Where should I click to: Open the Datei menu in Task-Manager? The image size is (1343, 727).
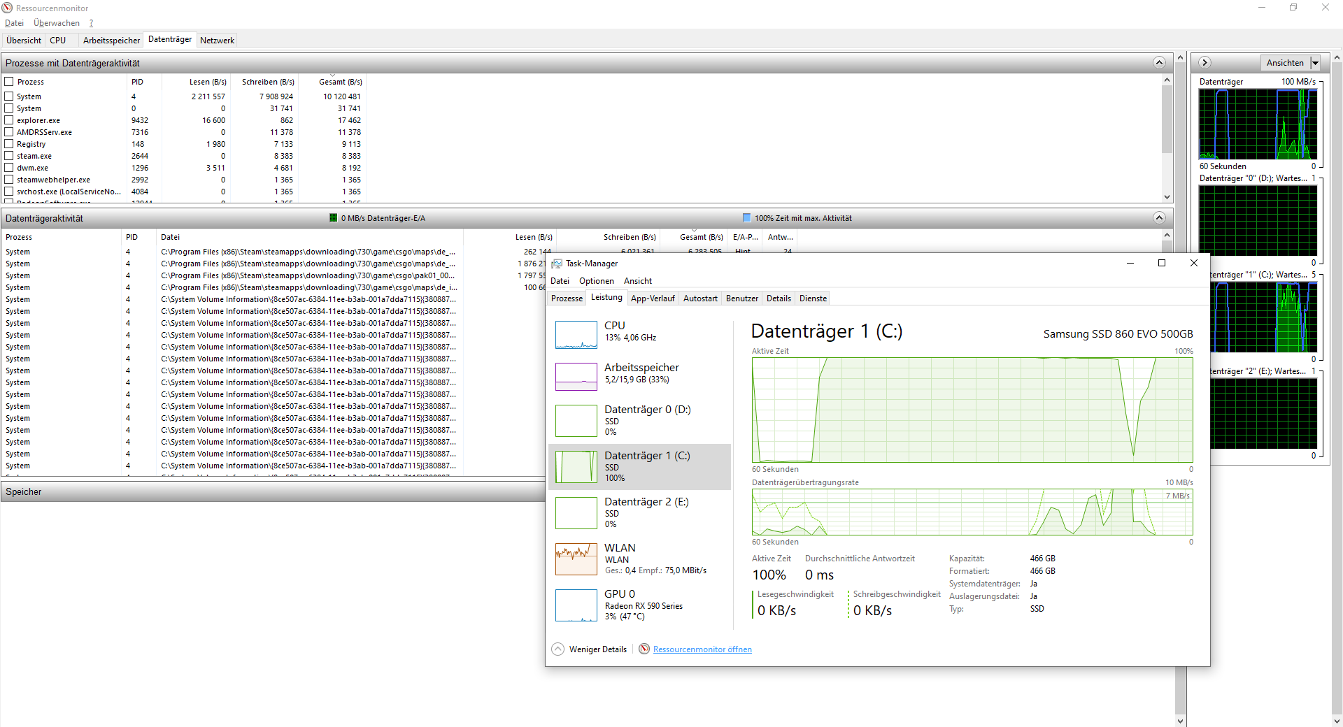[560, 281]
